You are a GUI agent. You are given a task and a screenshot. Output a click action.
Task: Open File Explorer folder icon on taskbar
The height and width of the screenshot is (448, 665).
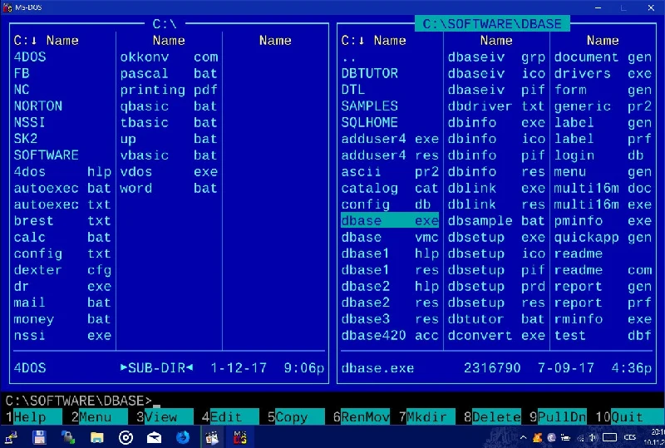pyautogui.click(x=96, y=437)
